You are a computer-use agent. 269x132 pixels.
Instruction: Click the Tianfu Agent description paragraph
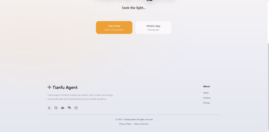click(80, 97)
